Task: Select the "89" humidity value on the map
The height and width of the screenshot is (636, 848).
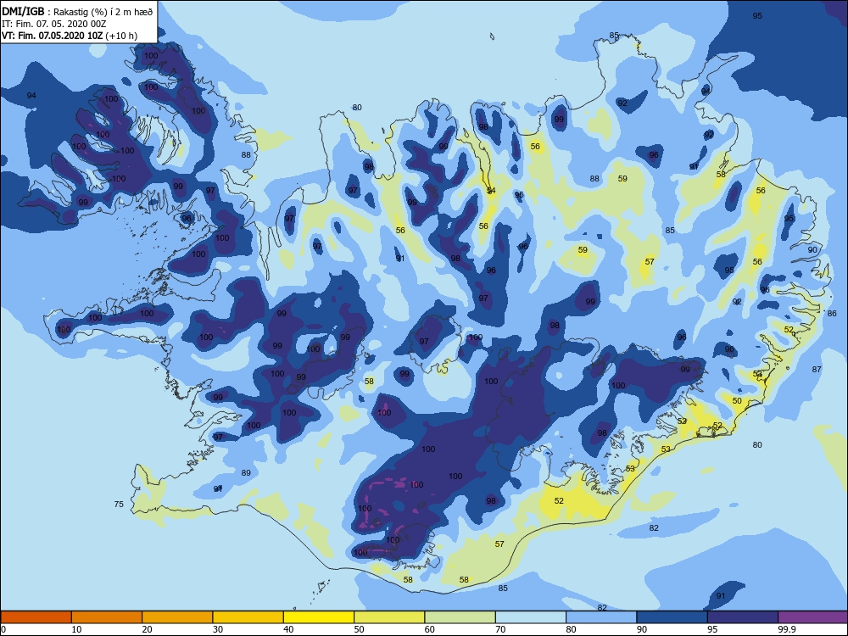Action: 246,472
